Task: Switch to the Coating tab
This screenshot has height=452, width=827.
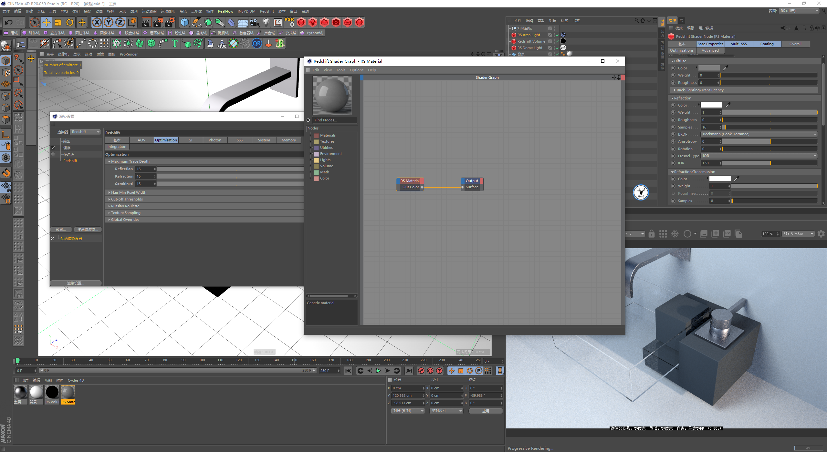Action: (767, 44)
